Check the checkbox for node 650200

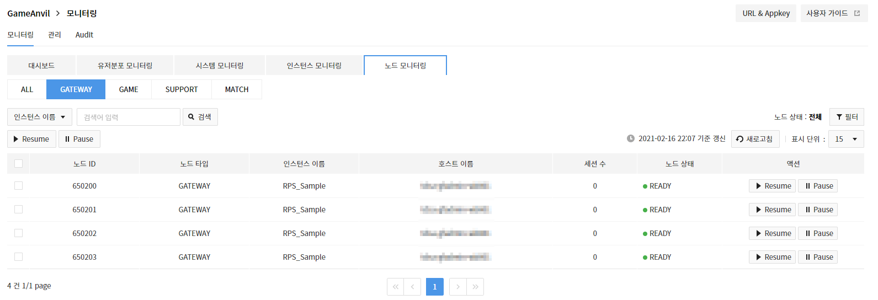tap(18, 185)
